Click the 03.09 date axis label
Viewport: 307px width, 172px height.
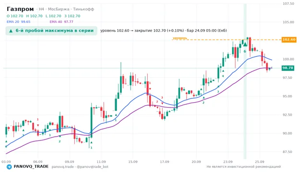point(6,162)
